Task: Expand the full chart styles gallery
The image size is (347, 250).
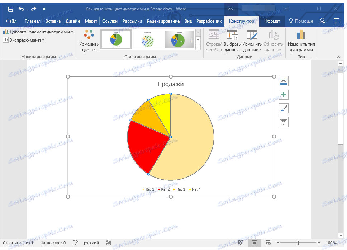Action: point(198,47)
